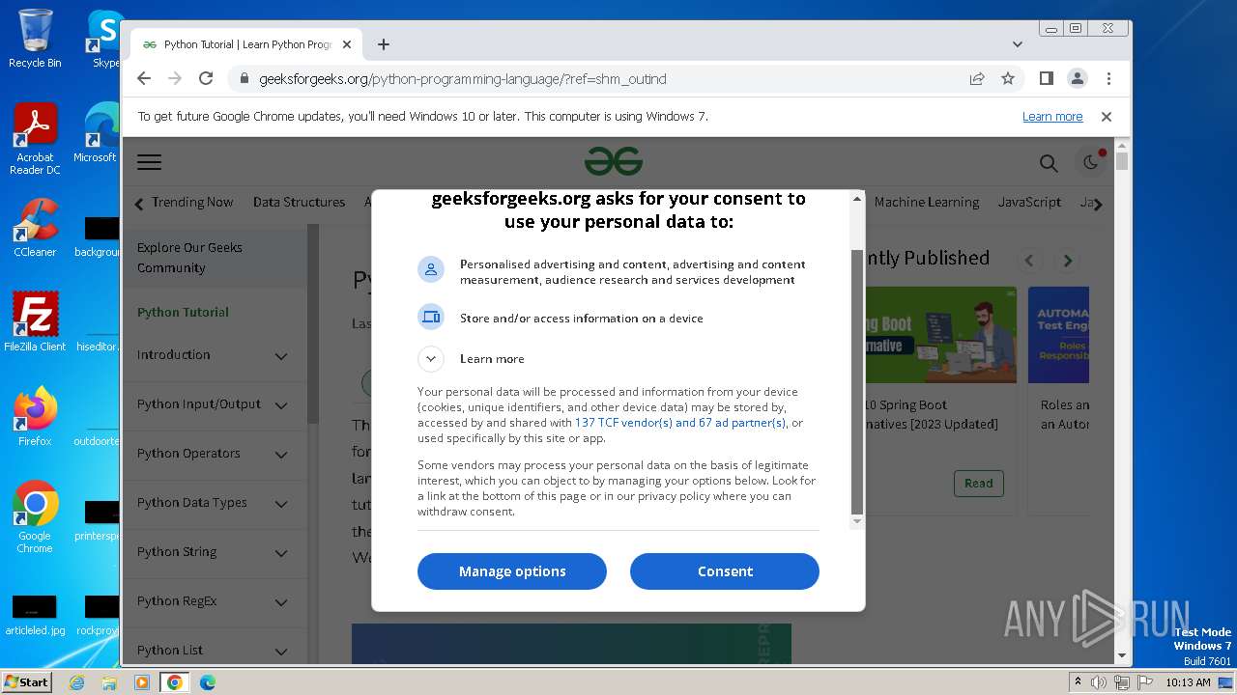
Task: Open the Chrome three-dot menu
Action: (x=1108, y=79)
